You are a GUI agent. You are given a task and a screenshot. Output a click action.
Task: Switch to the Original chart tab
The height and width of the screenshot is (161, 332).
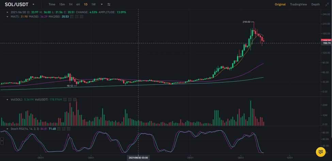pos(280,4)
